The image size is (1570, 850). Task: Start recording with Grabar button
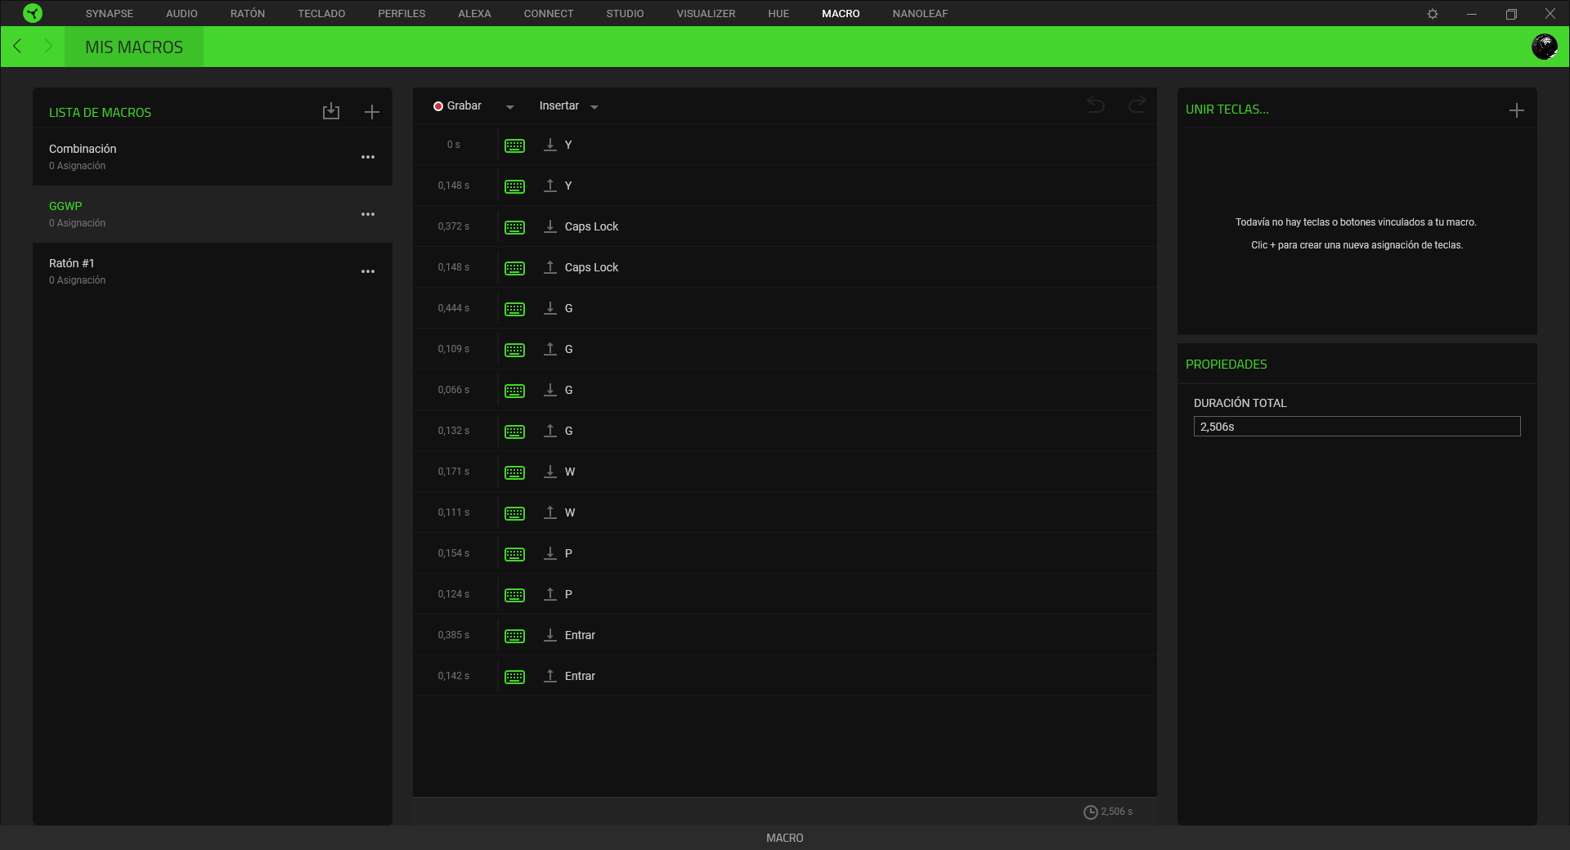click(x=457, y=106)
